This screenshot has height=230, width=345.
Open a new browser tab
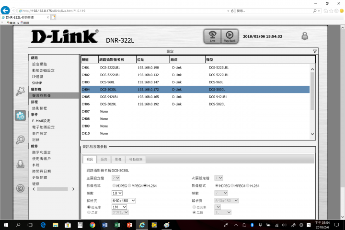pos(54,17)
